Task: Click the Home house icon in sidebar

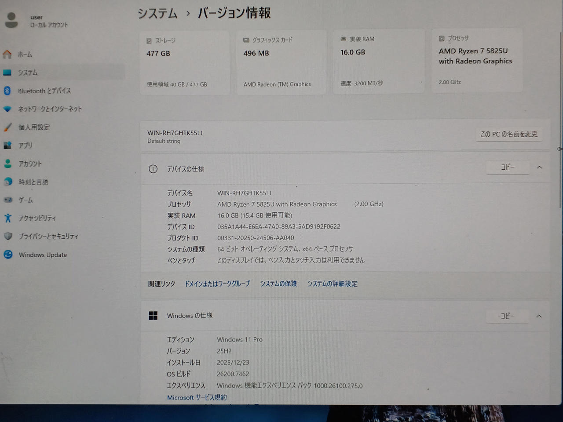Action: tap(7, 55)
